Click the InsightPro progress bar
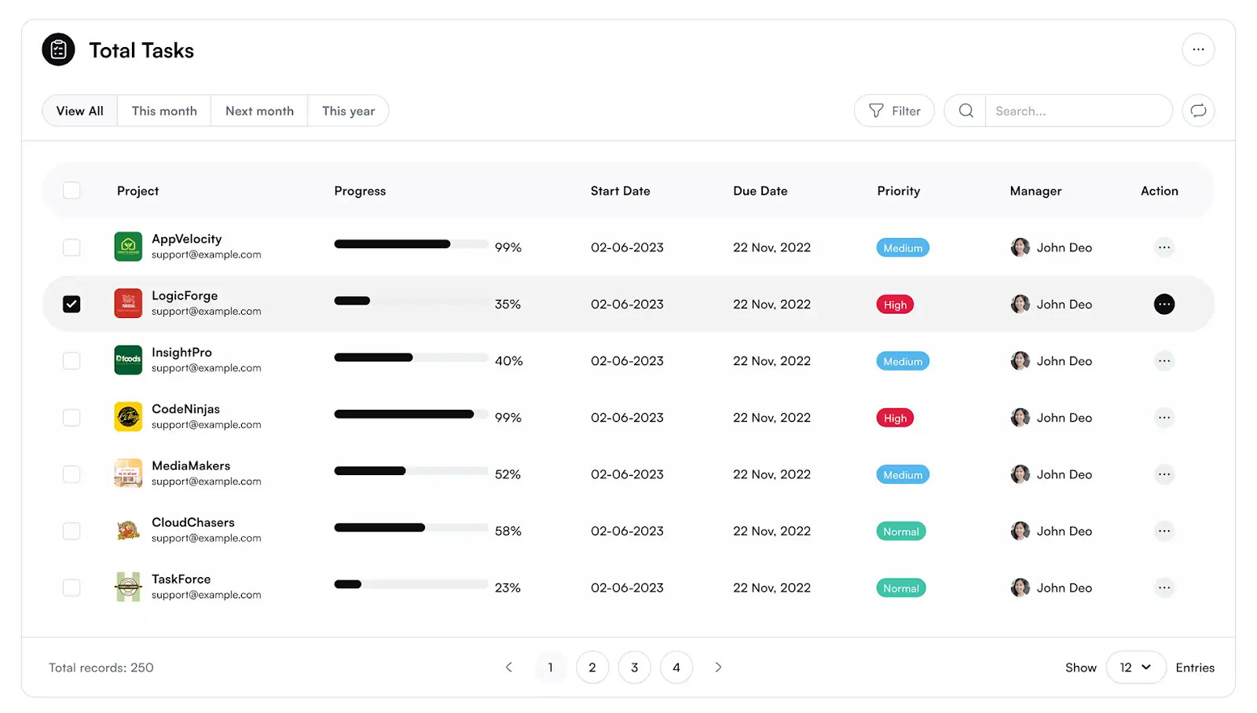 click(x=410, y=357)
